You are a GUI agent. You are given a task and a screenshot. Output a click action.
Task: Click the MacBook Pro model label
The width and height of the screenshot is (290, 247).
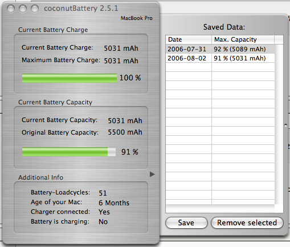point(137,18)
